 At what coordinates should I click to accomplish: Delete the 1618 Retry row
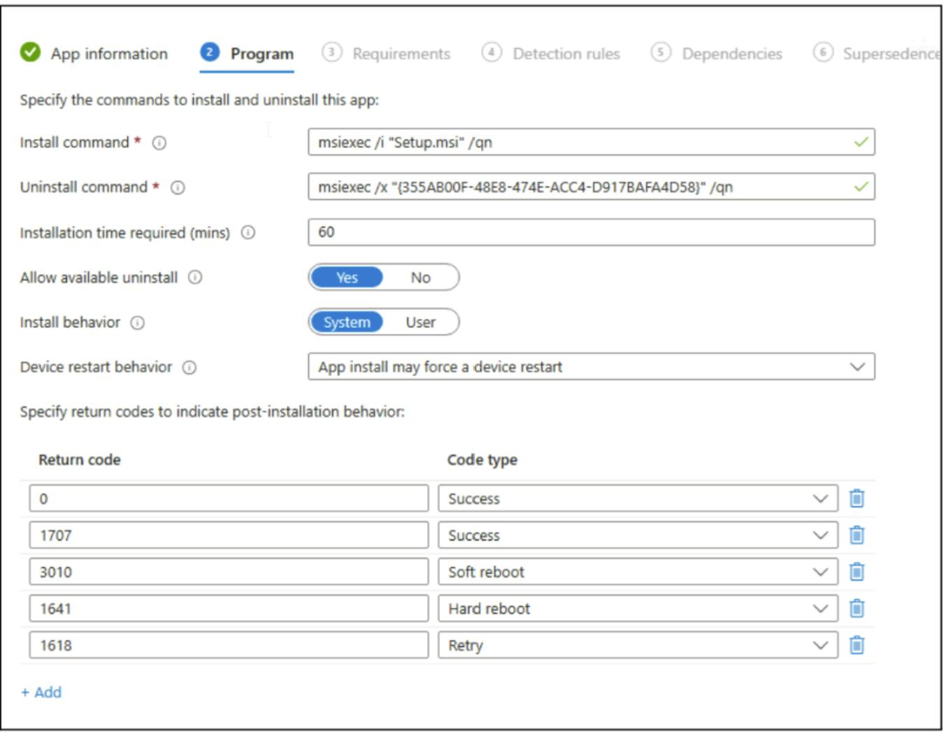click(857, 645)
